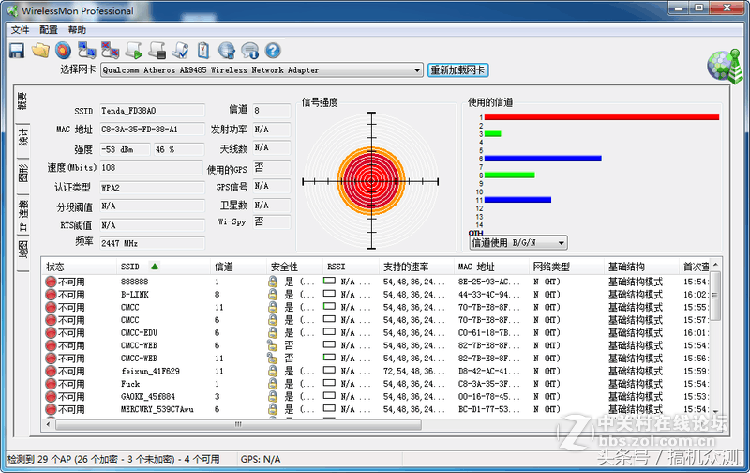Viewport: 750px width, 473px height.
Task: Click the speed field showing 108
Action: (x=151, y=168)
